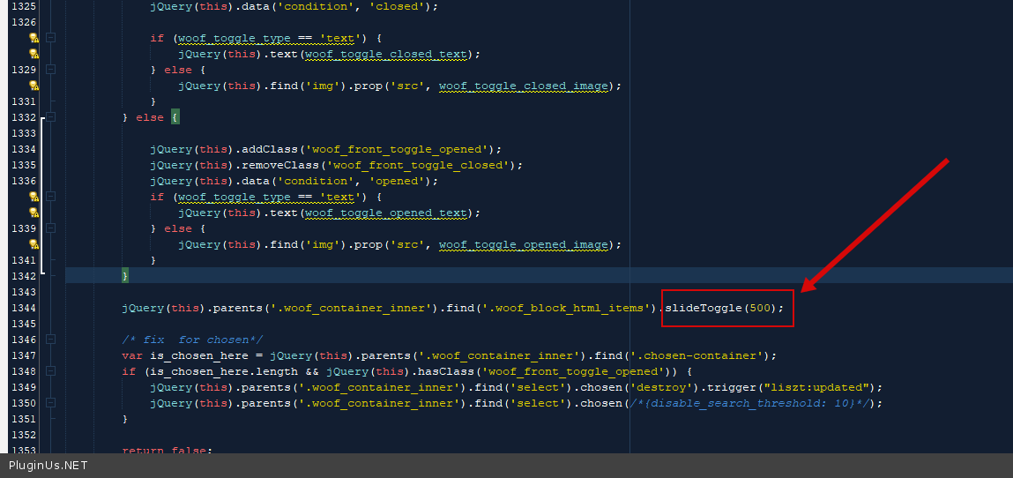Toggle the fold marker at line 1350

pos(51,403)
